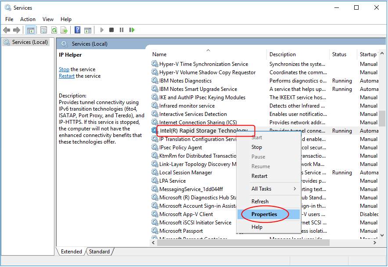Select Properties from the context menu
Viewport: 388px width, 267px height.
[x=263, y=214]
